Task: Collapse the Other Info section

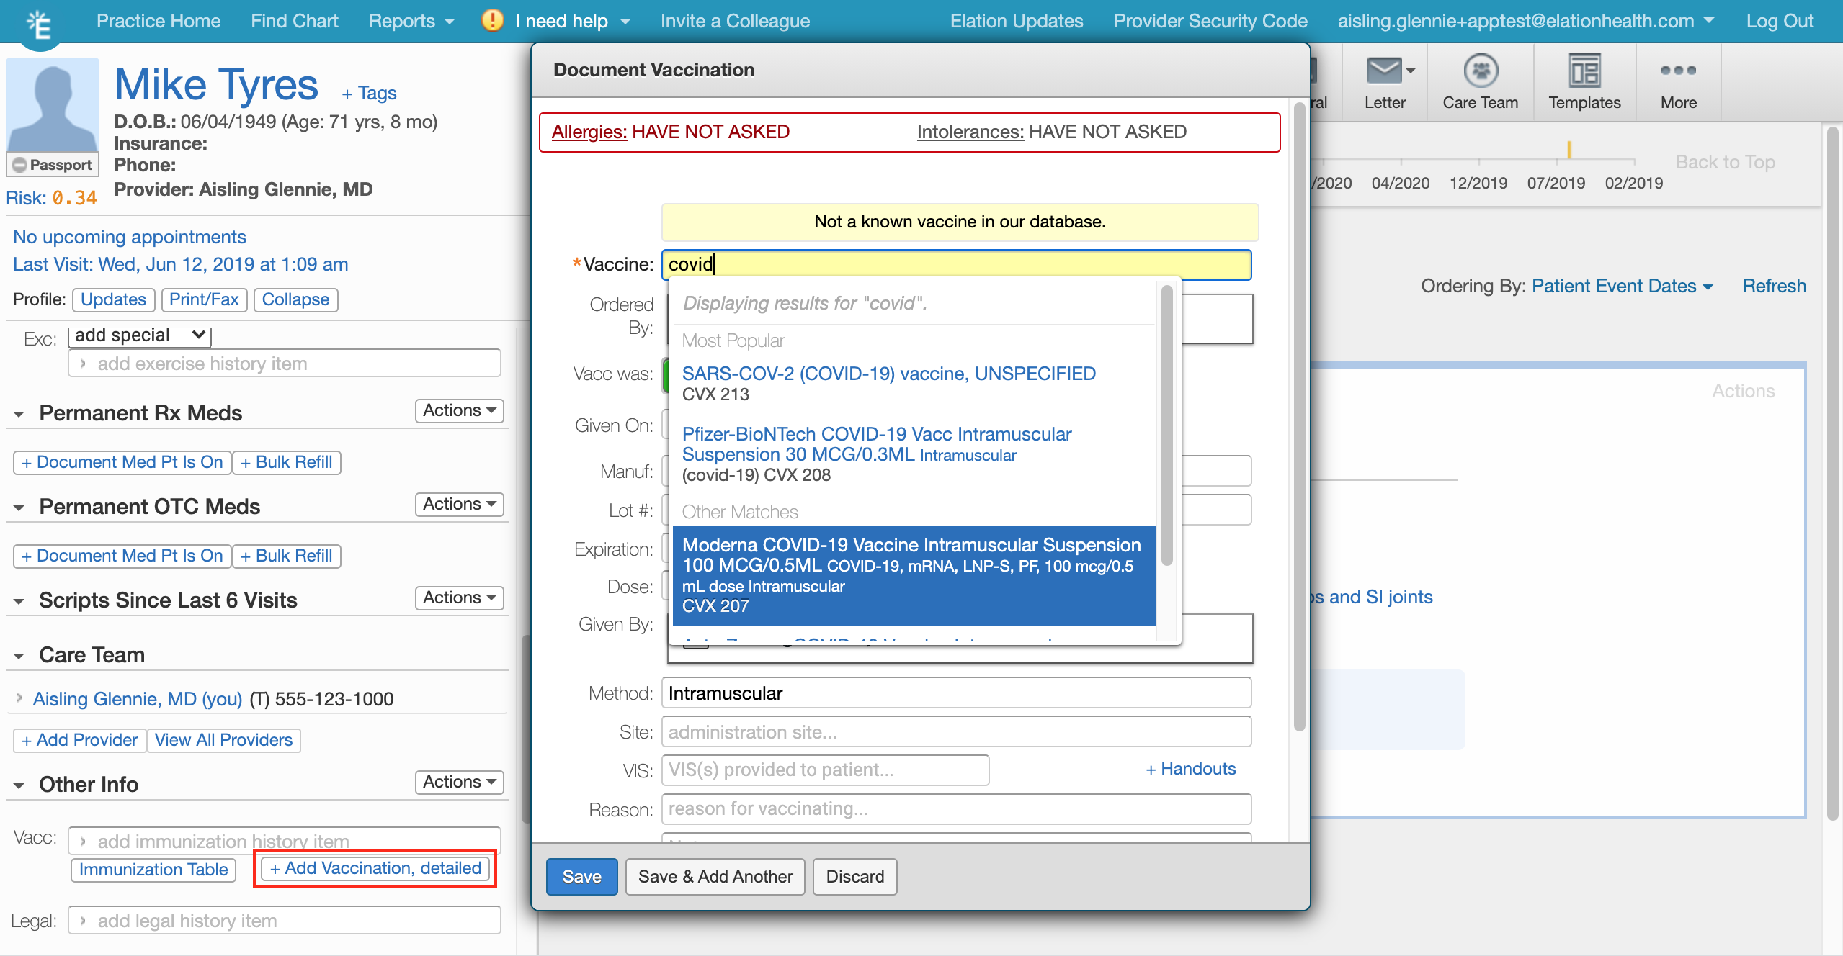Action: click(19, 785)
